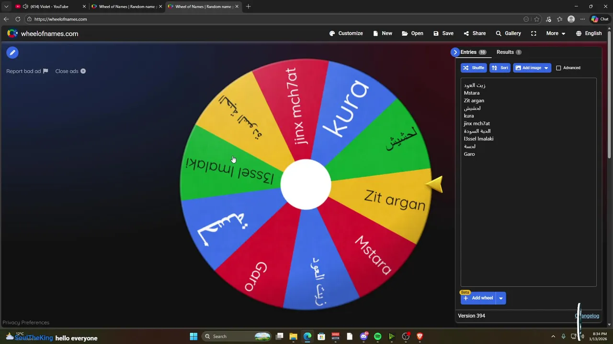Viewport: 613px width, 344px height.
Task: Switch to the Entries tab
Action: tap(473, 52)
